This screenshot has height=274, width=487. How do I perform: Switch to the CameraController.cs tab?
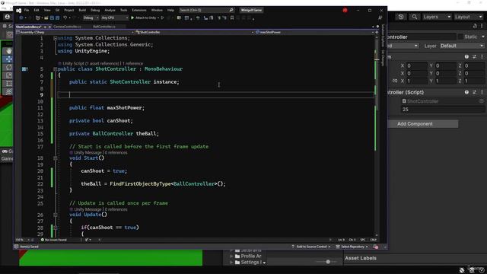[x=68, y=27]
